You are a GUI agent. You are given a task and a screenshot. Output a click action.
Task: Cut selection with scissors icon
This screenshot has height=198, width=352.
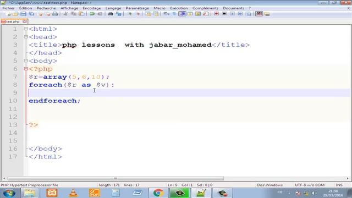65,14
